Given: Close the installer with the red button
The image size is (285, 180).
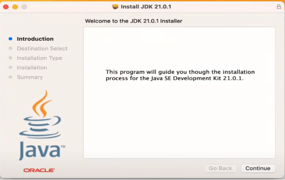Looking at the screenshot, I should (6, 7).
